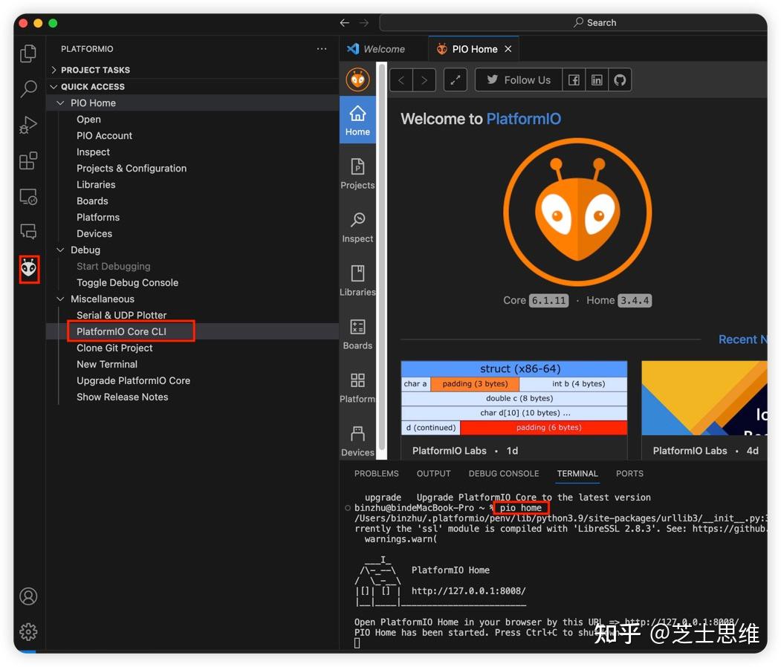Open the Run and Debug view icon

click(x=27, y=125)
